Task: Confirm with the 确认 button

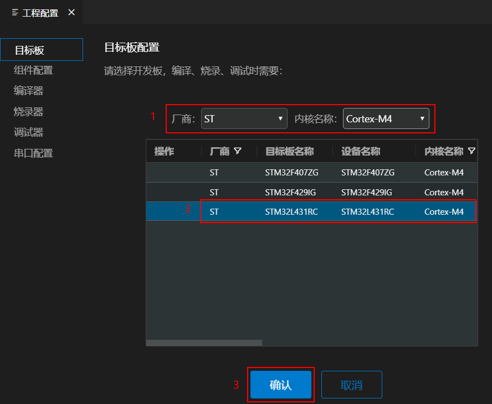Action: pos(281,385)
